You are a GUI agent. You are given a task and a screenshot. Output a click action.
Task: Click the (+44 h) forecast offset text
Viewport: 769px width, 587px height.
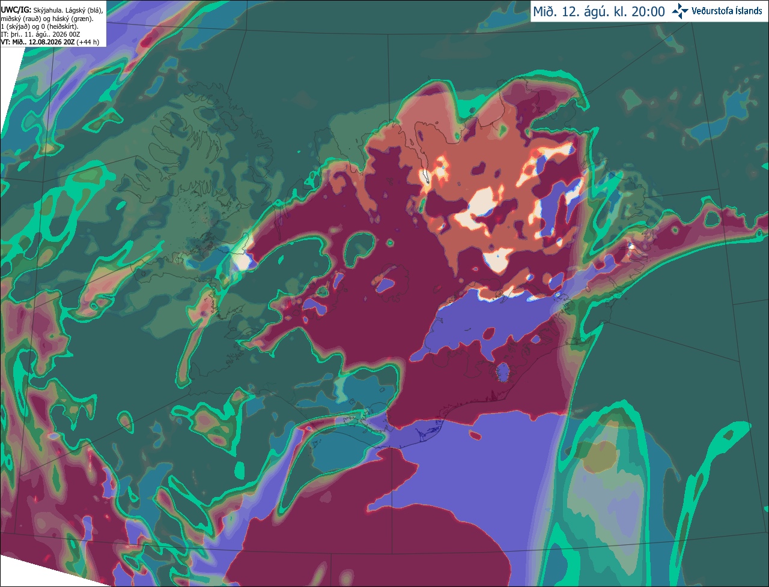pyautogui.click(x=88, y=41)
